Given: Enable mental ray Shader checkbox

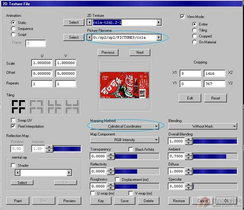Looking at the screenshot, I should coord(13,165).
